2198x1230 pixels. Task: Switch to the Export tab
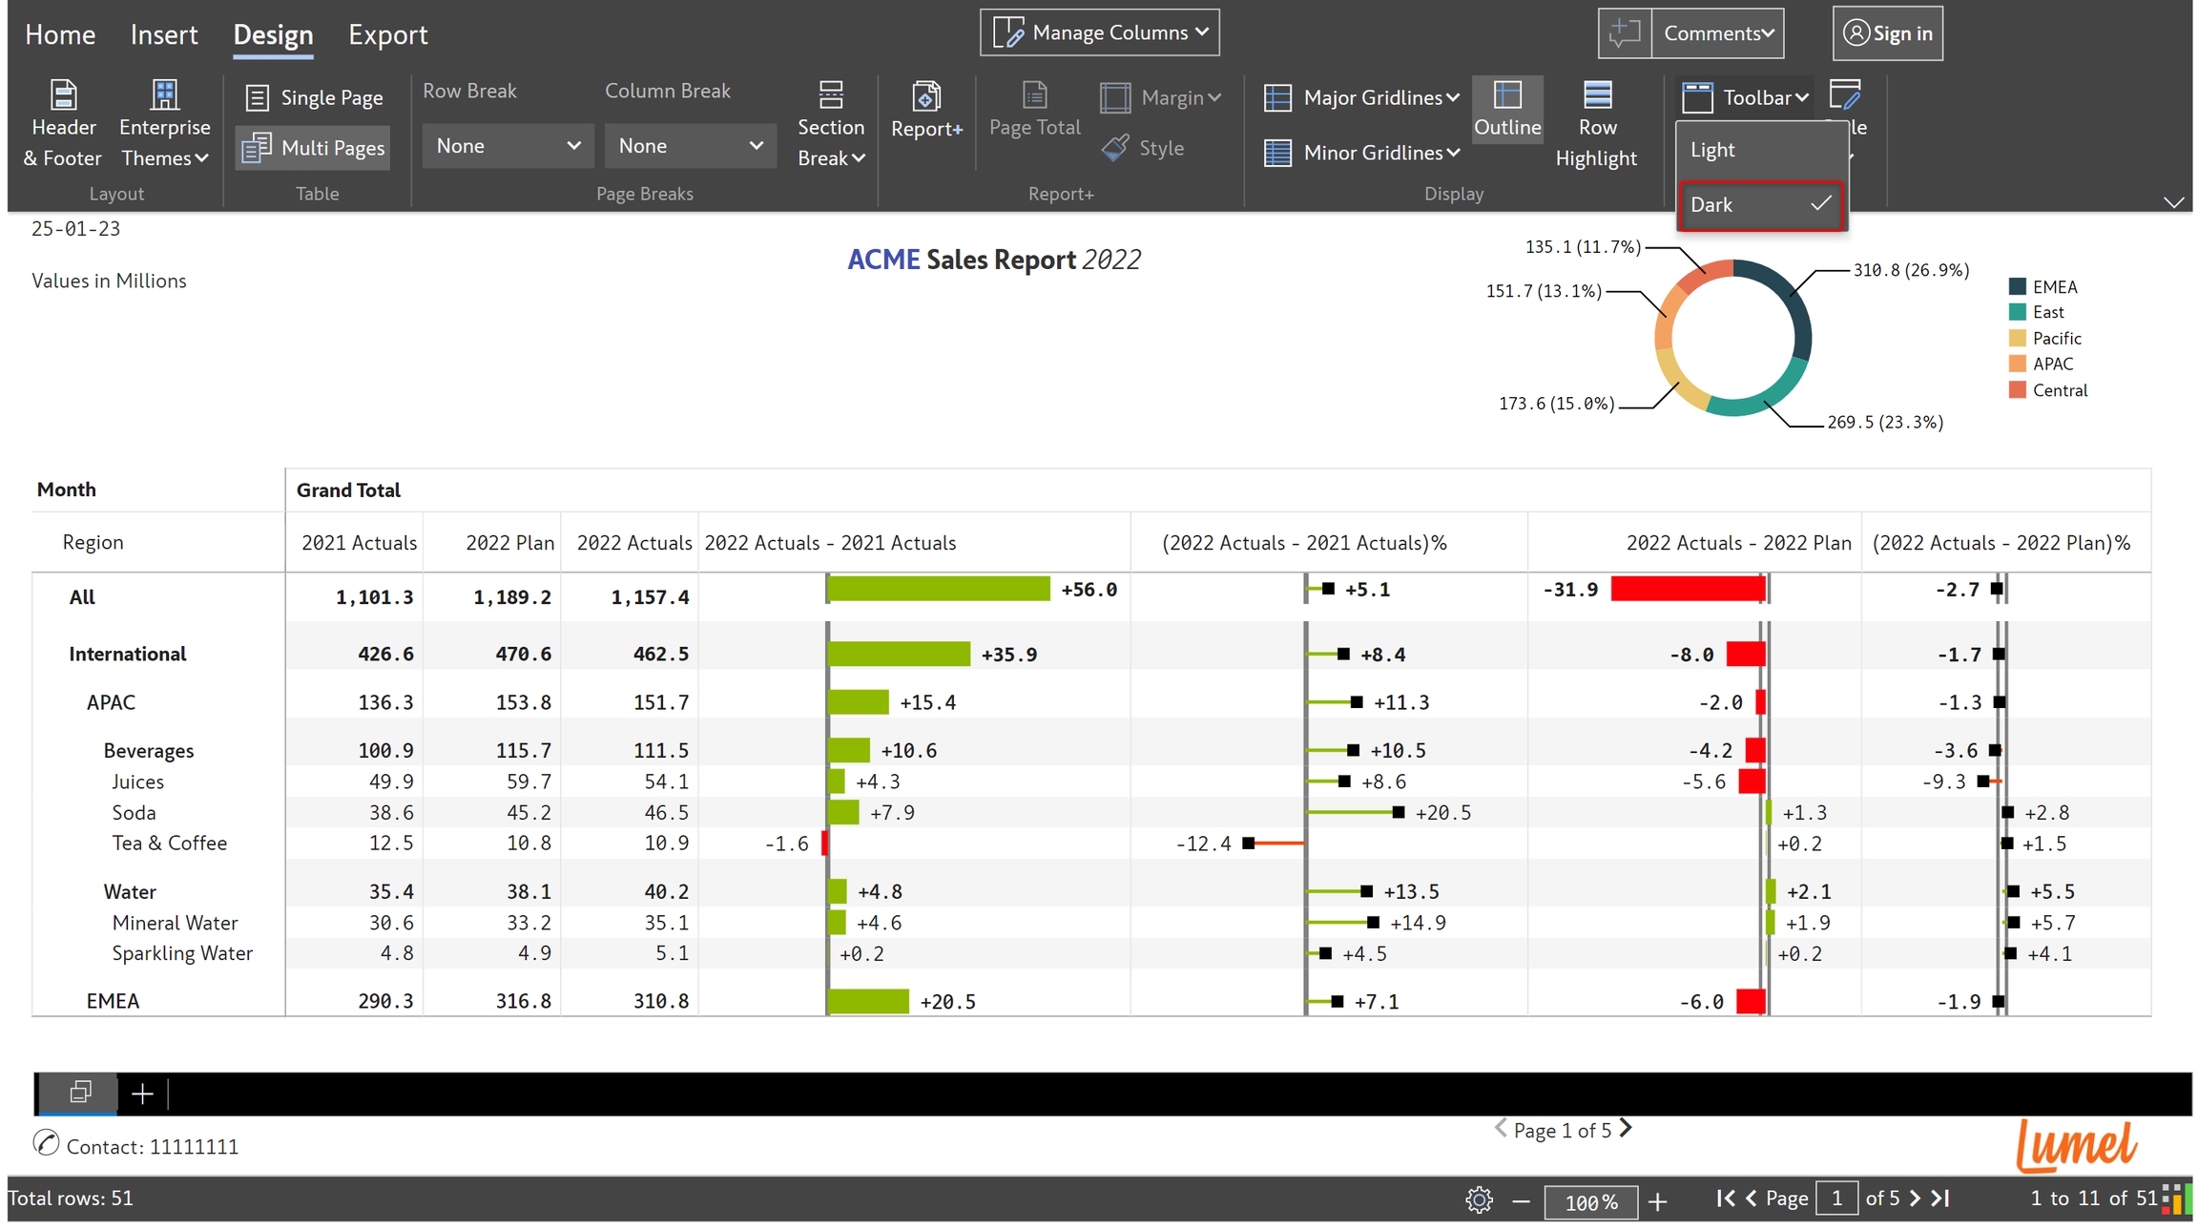click(x=387, y=34)
